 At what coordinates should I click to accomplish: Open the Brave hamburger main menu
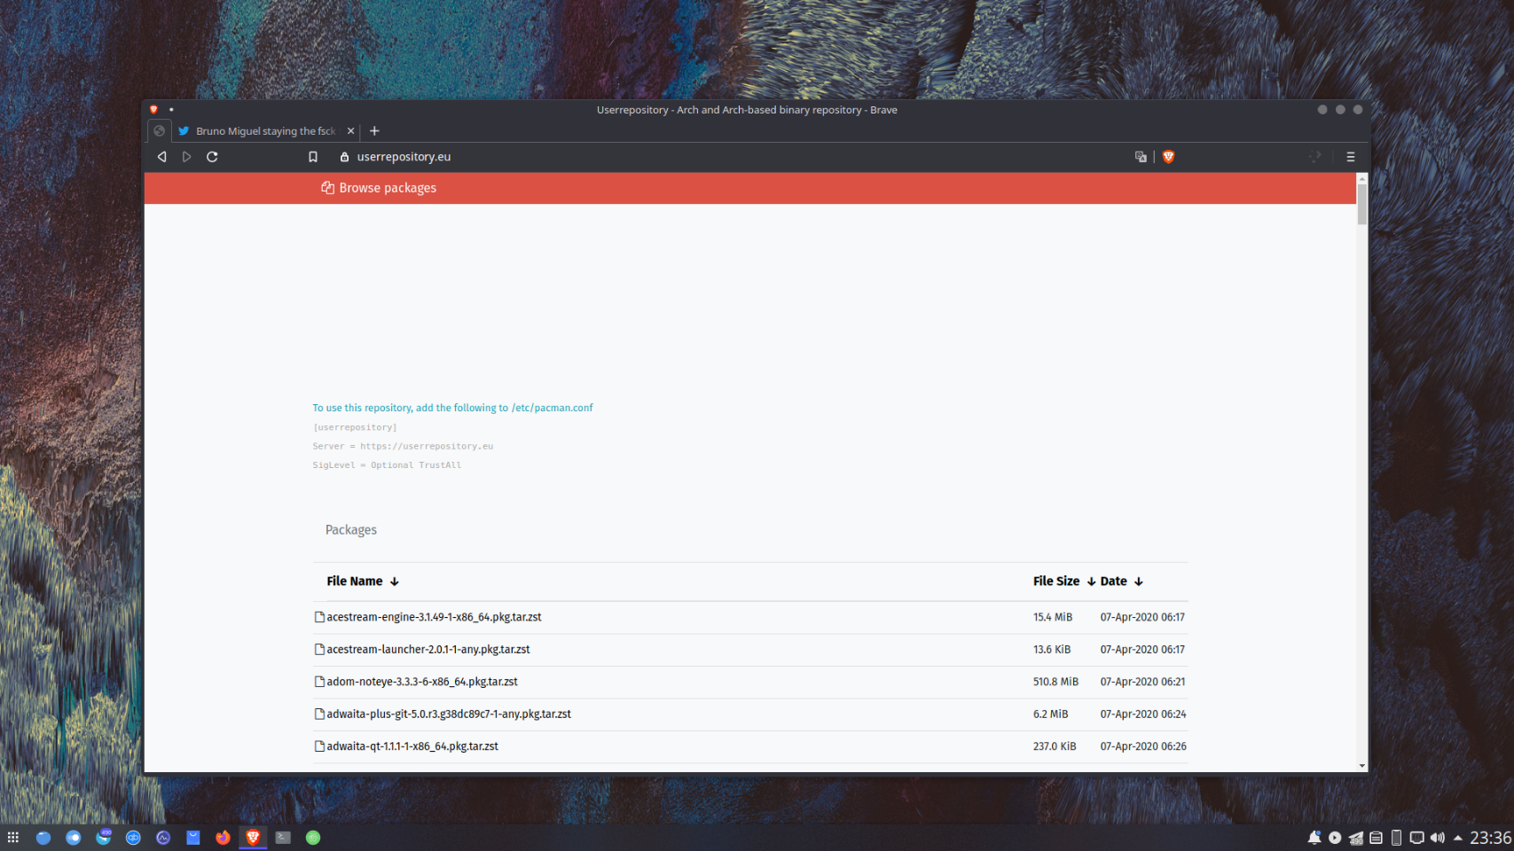click(1350, 157)
